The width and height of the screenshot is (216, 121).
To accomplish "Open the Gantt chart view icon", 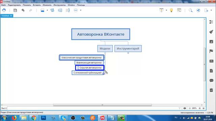I will [179, 10].
